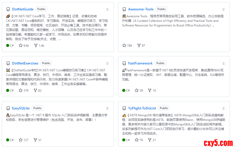234x148 pixels.
Task: Click the Public badge on YyFlight.ToDoList
Action: coord(164,108)
